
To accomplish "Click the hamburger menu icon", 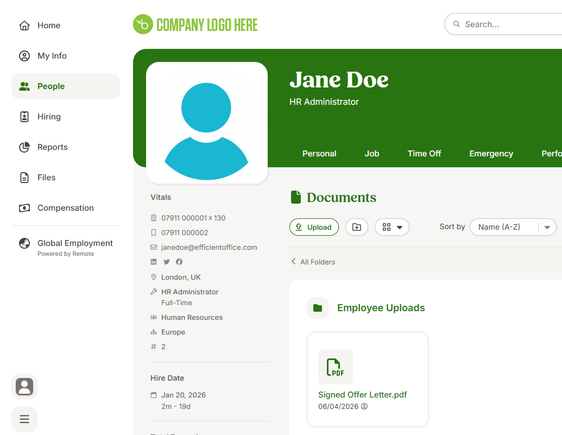I will [24, 419].
